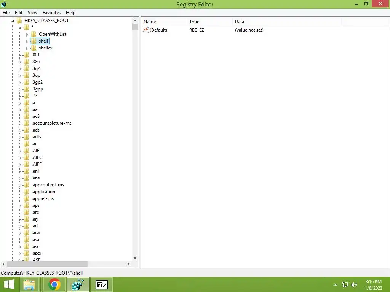Image resolution: width=390 pixels, height=292 pixels.
Task: Open File Explorer from the taskbar
Action: [x=29, y=284]
